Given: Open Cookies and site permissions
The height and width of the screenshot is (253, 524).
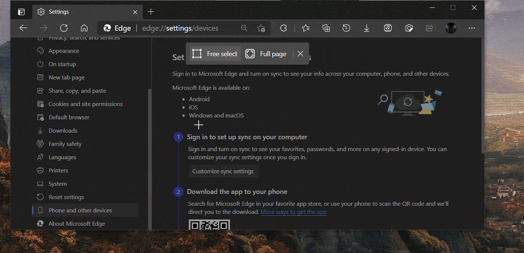Looking at the screenshot, I should (x=85, y=104).
